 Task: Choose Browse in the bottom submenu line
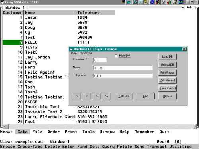8,147
